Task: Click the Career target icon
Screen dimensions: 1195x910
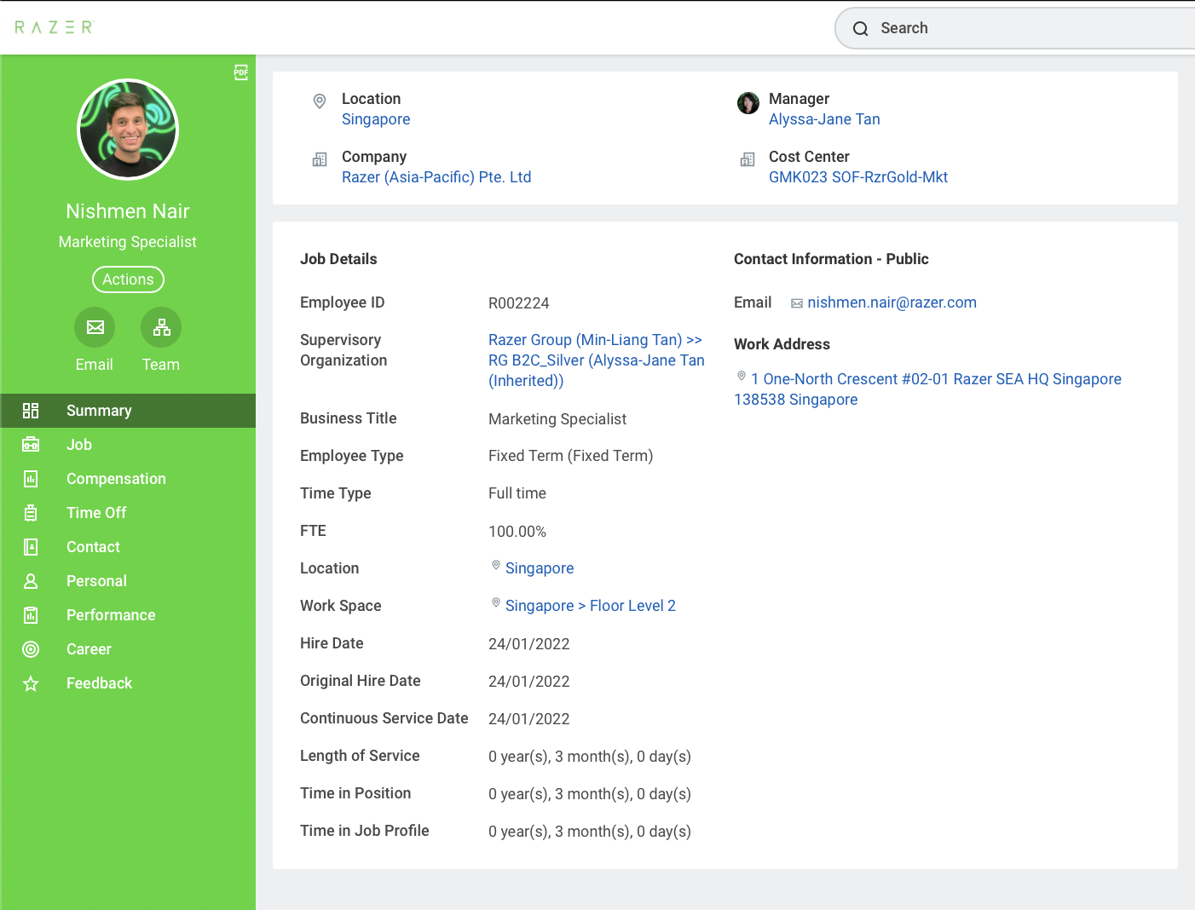Action: click(x=31, y=649)
